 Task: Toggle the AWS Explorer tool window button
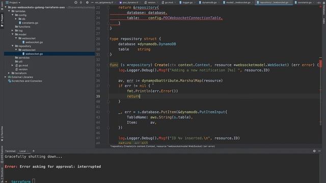click(2, 155)
